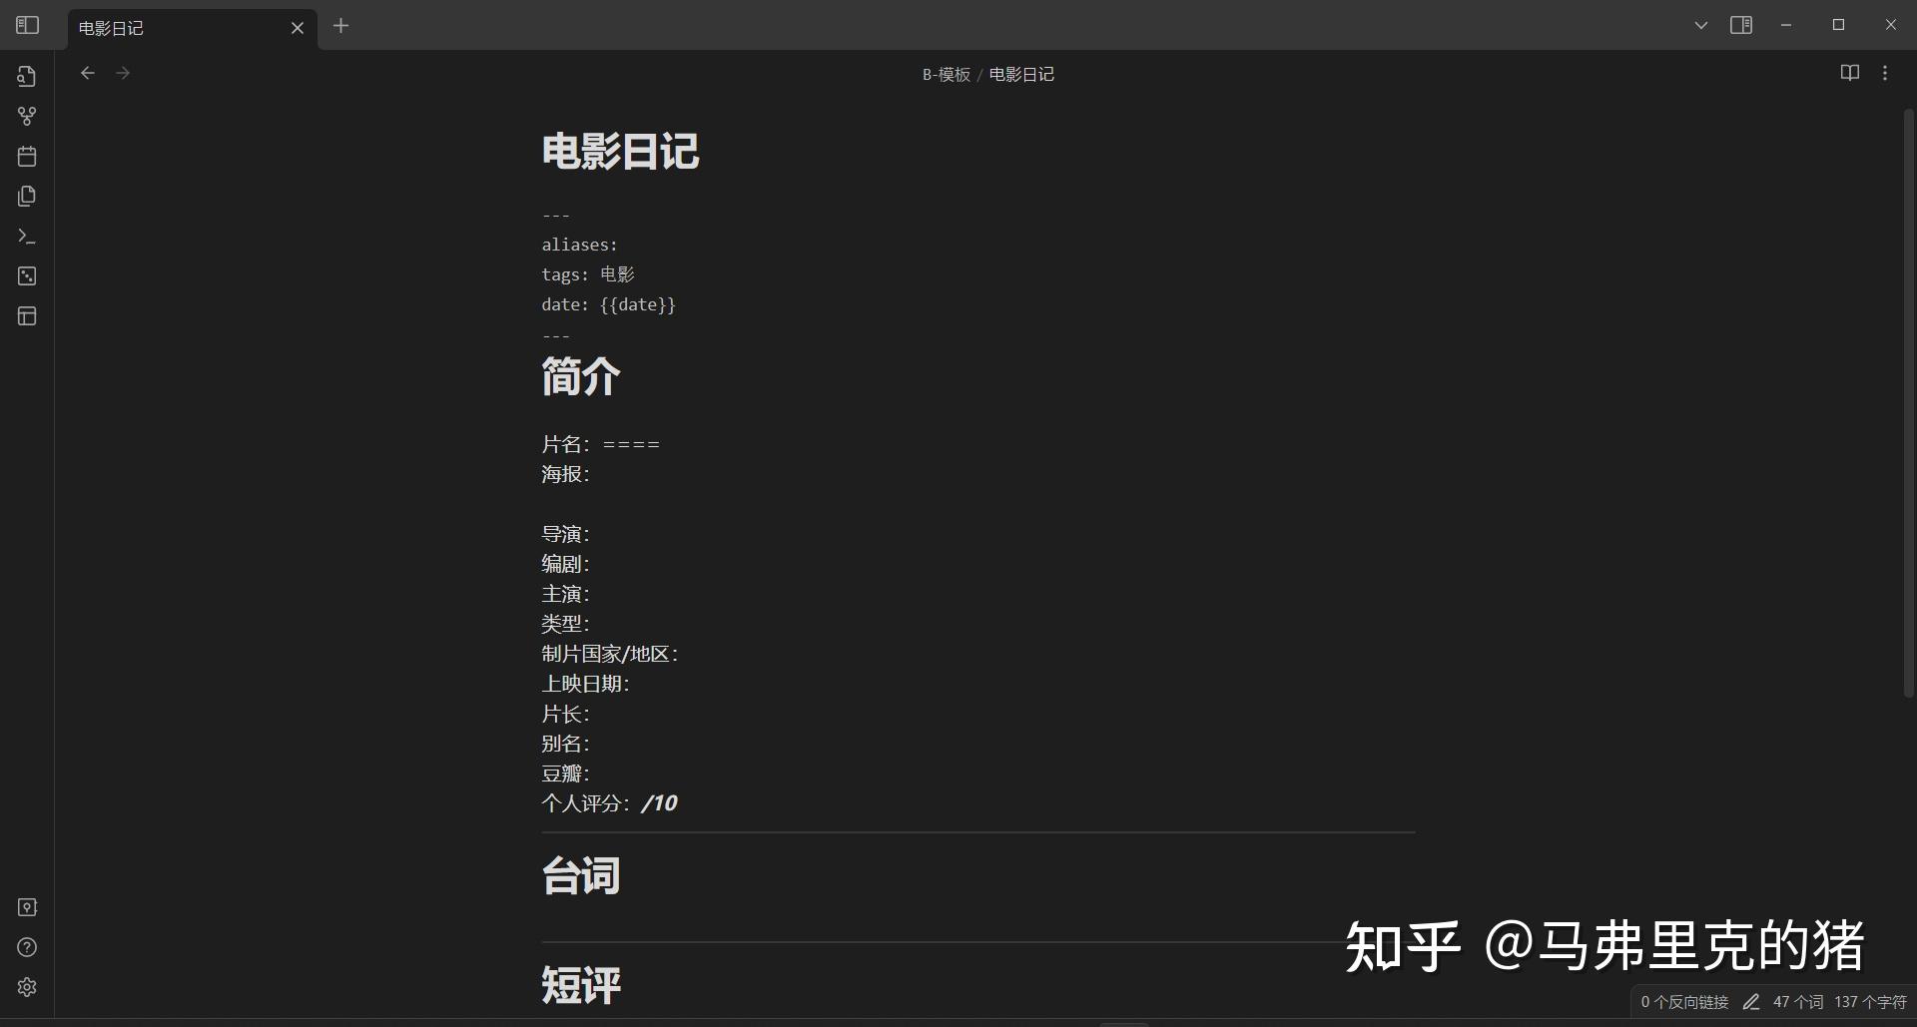Close the 电影日记 tab

click(298, 28)
